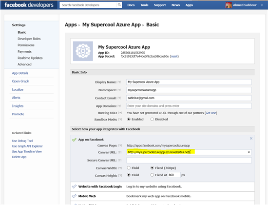This screenshot has height=205, width=268.
Task: Click the help icon beside Canvas Height
Action: (x=120, y=176)
